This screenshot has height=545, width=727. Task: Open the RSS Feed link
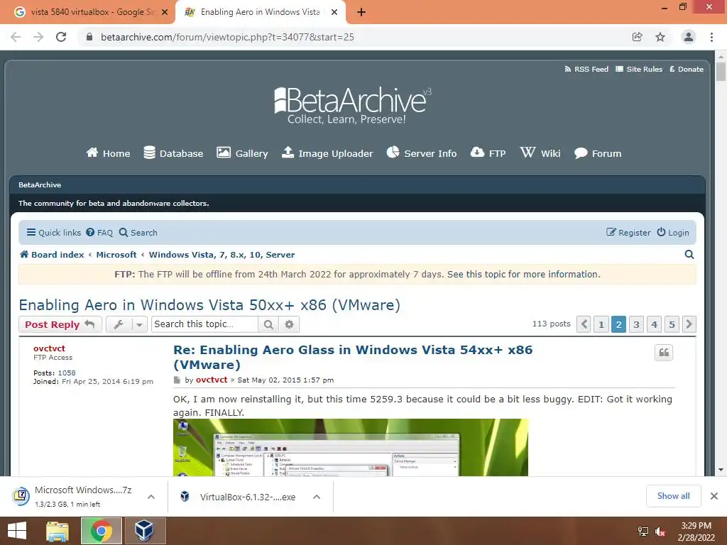point(586,69)
